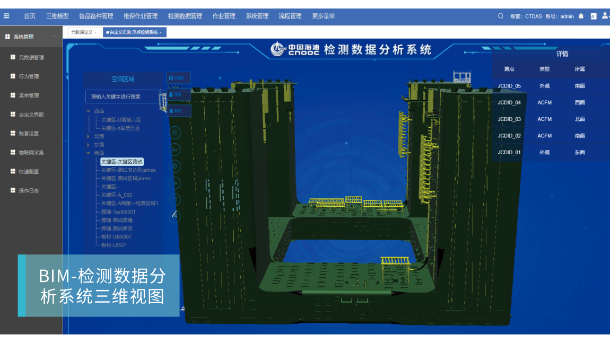Select tree item 板材-L9527
Screen dimensions: 610x343
(x=114, y=245)
